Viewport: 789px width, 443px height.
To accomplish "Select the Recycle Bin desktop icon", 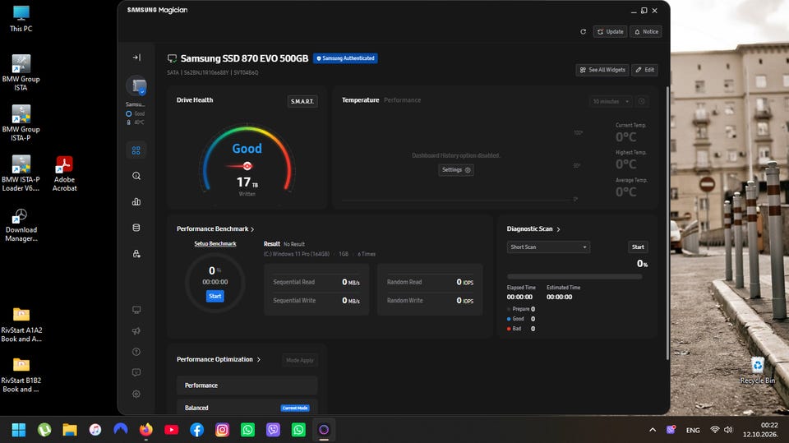I will point(757,371).
